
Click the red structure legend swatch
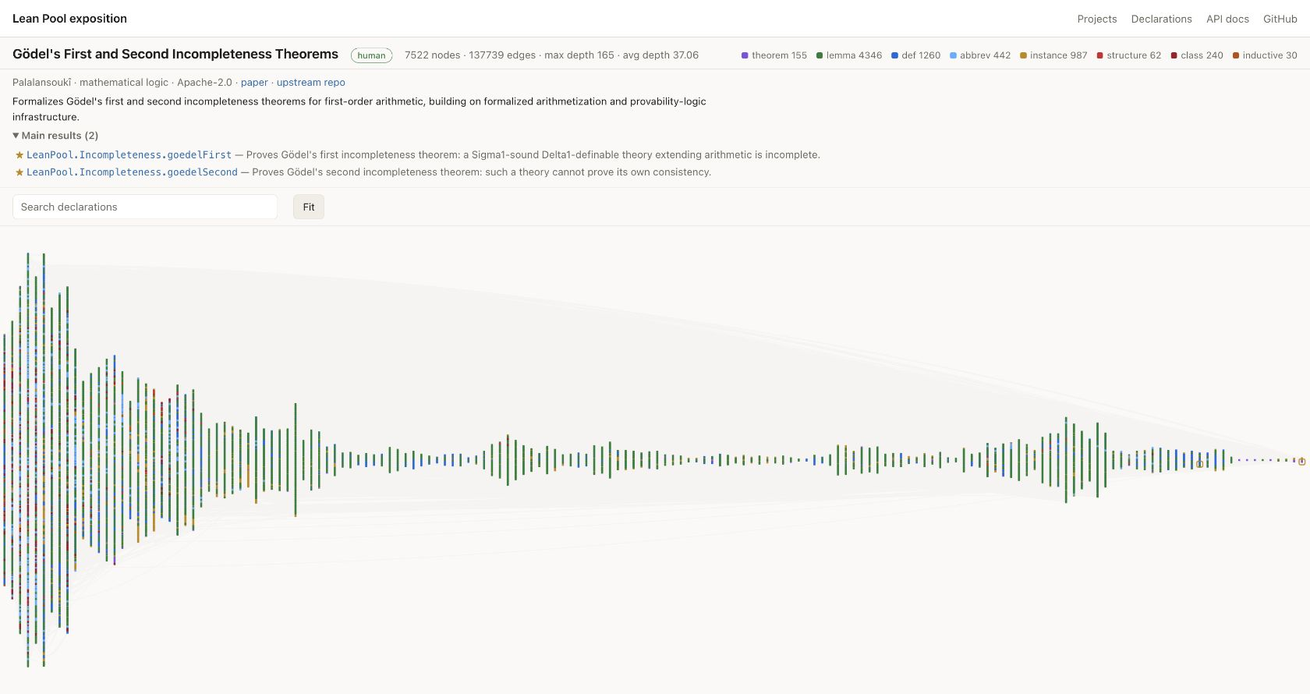[x=1099, y=55]
